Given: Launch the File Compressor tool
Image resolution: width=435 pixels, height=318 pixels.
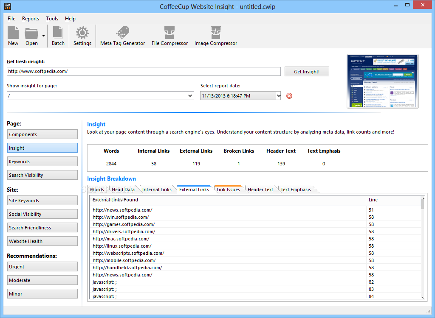Looking at the screenshot, I should tap(169, 36).
